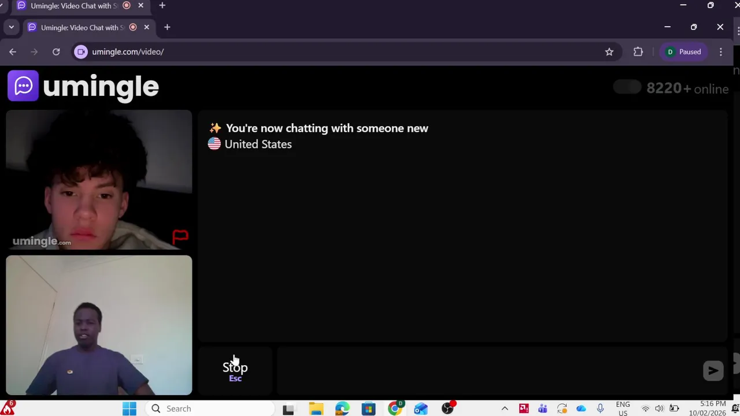Click the red tray icon next to the chevron

pyautogui.click(x=524, y=409)
